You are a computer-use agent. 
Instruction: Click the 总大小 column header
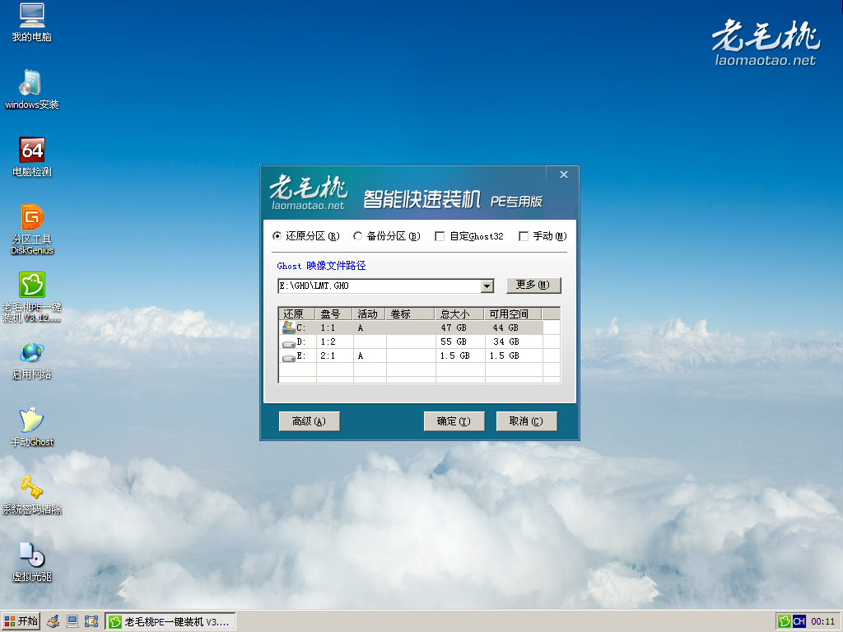pyautogui.click(x=459, y=314)
